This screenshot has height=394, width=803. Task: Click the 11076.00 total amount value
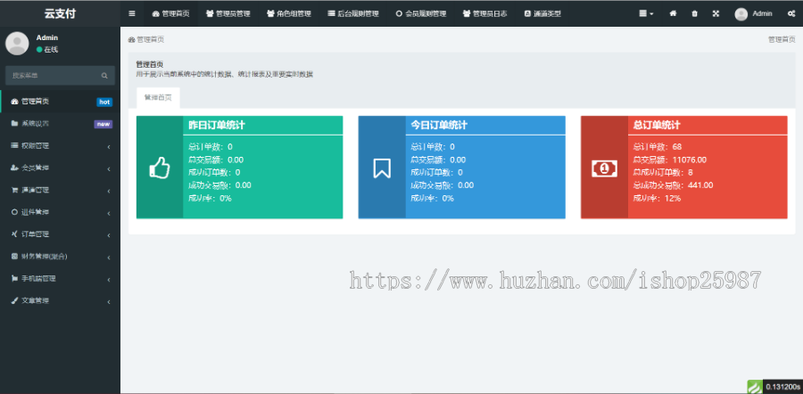tap(690, 160)
